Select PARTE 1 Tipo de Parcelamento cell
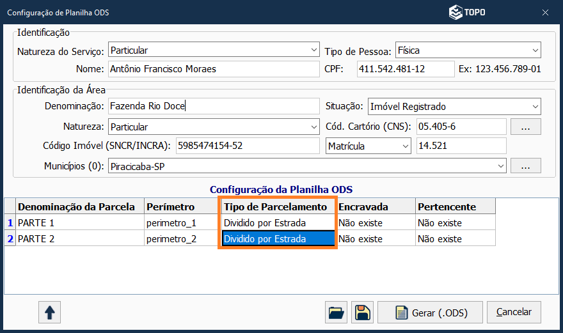 [278, 223]
